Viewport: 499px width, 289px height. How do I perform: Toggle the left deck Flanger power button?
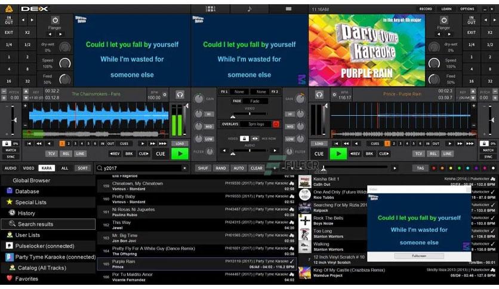click(x=55, y=20)
